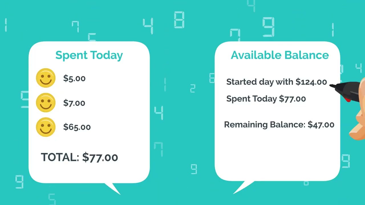Click the smiley face beside $5.00
Viewport: 365px width, 205px height.
(x=46, y=78)
